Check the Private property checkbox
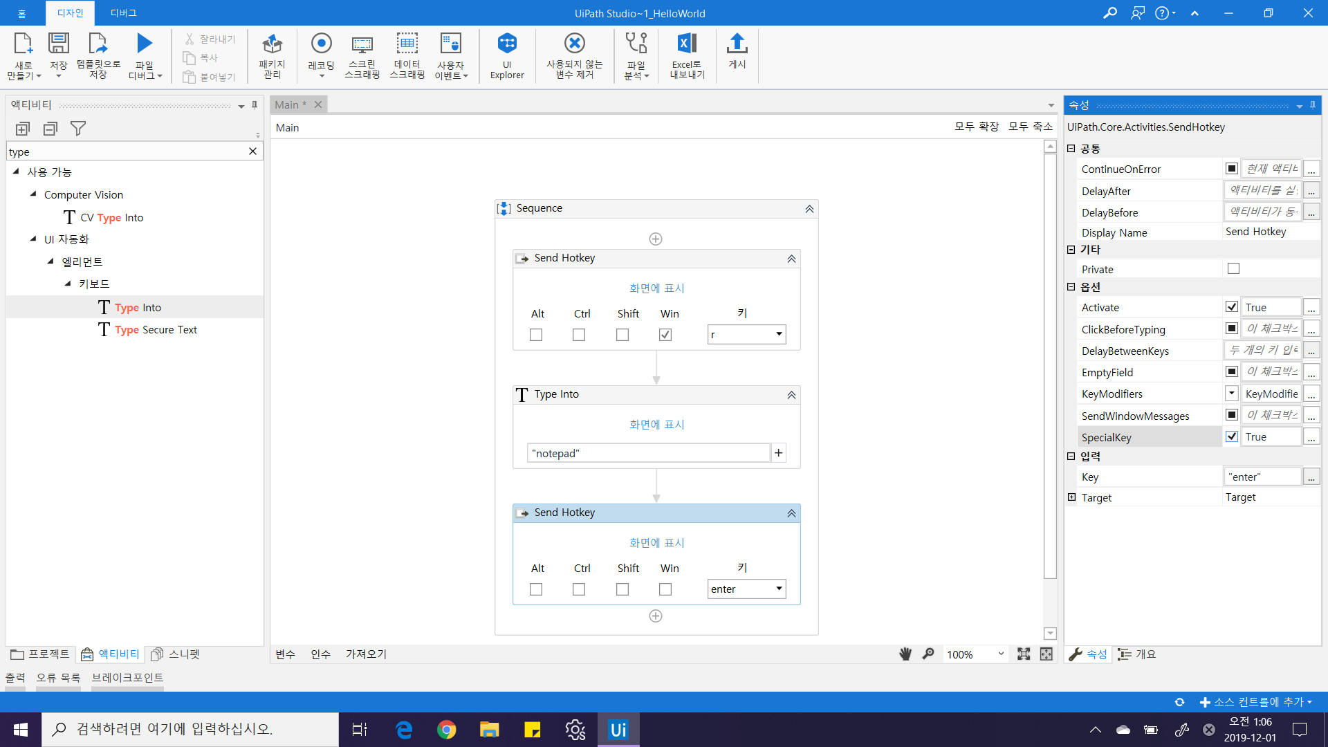 click(x=1233, y=269)
